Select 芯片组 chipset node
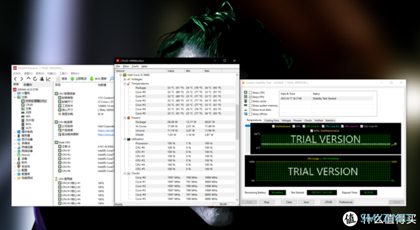This screenshot has width=420, height=230. (28, 120)
